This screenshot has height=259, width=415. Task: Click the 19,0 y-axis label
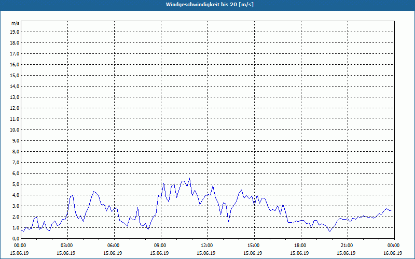click(x=15, y=32)
